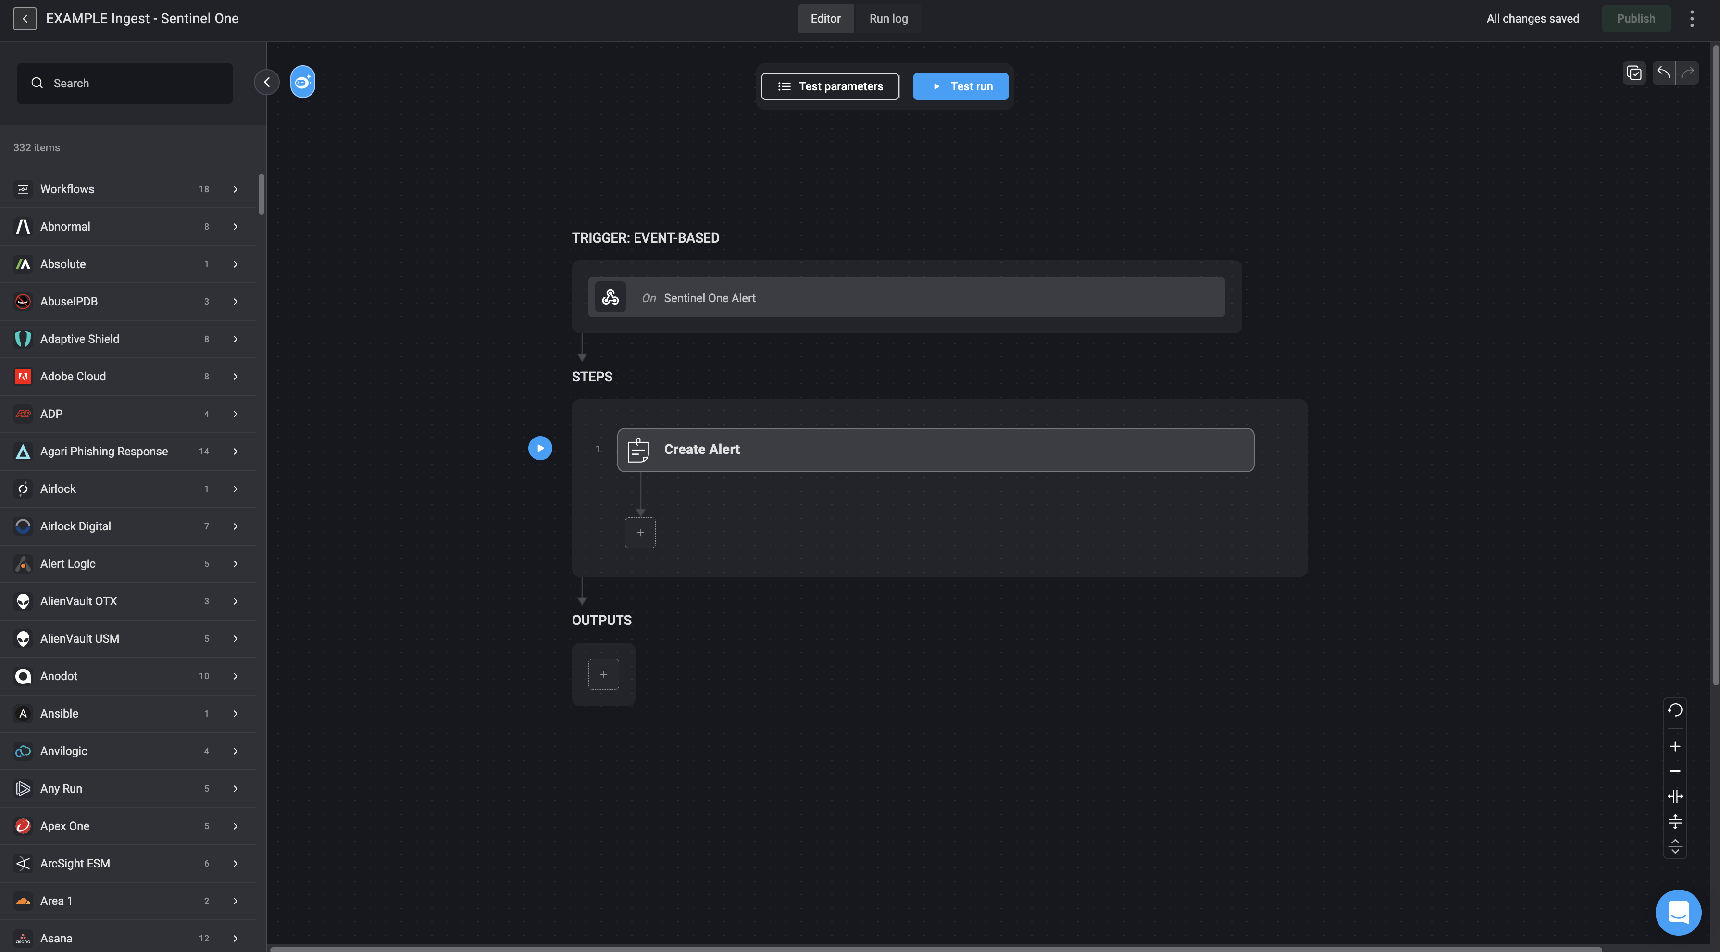Click the Anvilogic cloud logo

[x=23, y=751]
